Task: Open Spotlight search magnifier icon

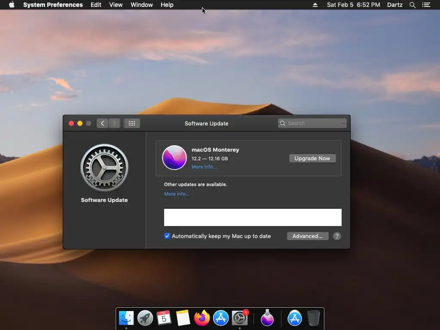Action: (x=412, y=5)
